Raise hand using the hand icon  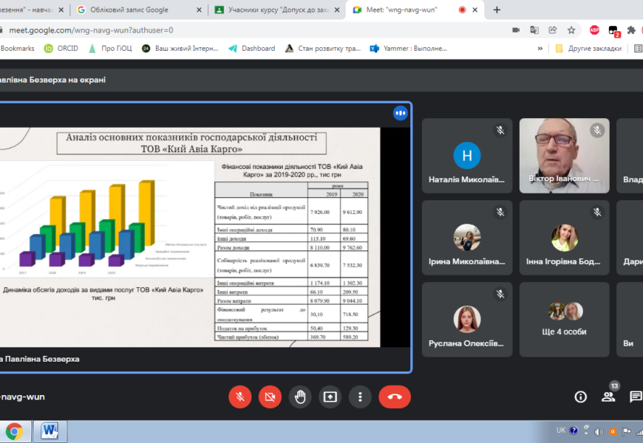[299, 396]
